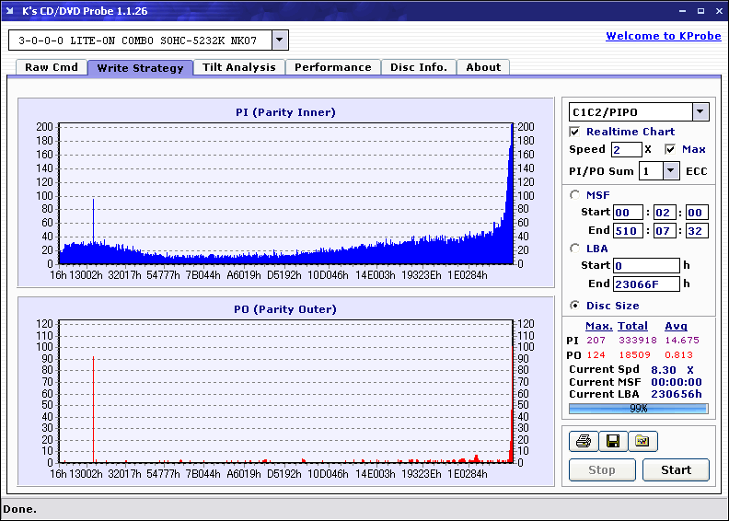Click the floppy disk save icon

pos(612,442)
